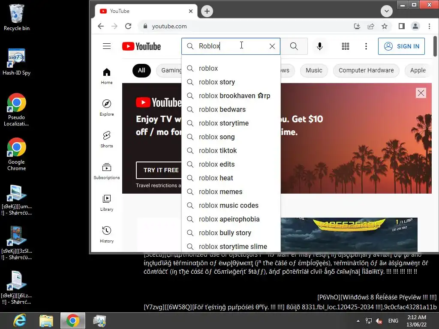Select the Apple filter chip

[418, 71]
